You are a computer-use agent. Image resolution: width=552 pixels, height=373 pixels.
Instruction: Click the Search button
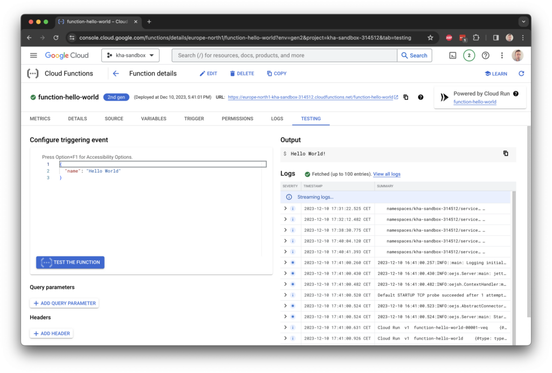tap(415, 55)
